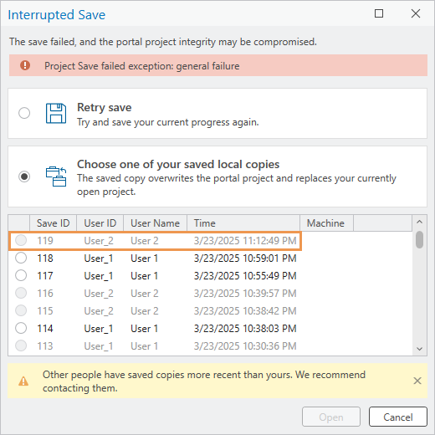The height and width of the screenshot is (435, 435).
Task: Choose save ID 117 radio button
Action: click(x=21, y=275)
